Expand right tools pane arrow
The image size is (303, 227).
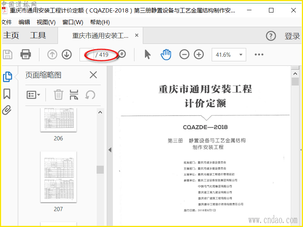tap(301, 150)
